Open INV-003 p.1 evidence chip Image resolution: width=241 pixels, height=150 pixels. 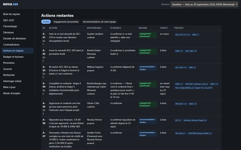(x=180, y=133)
